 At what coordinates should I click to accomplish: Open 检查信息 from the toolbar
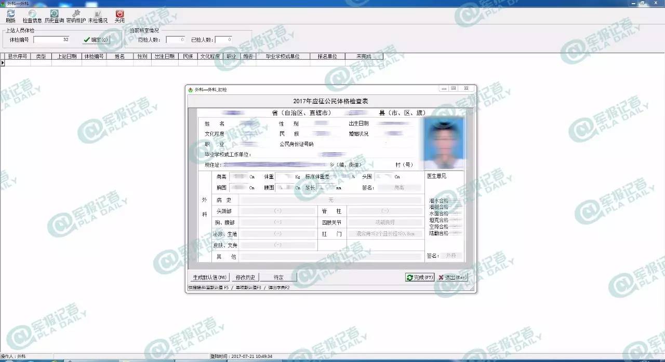point(32,16)
